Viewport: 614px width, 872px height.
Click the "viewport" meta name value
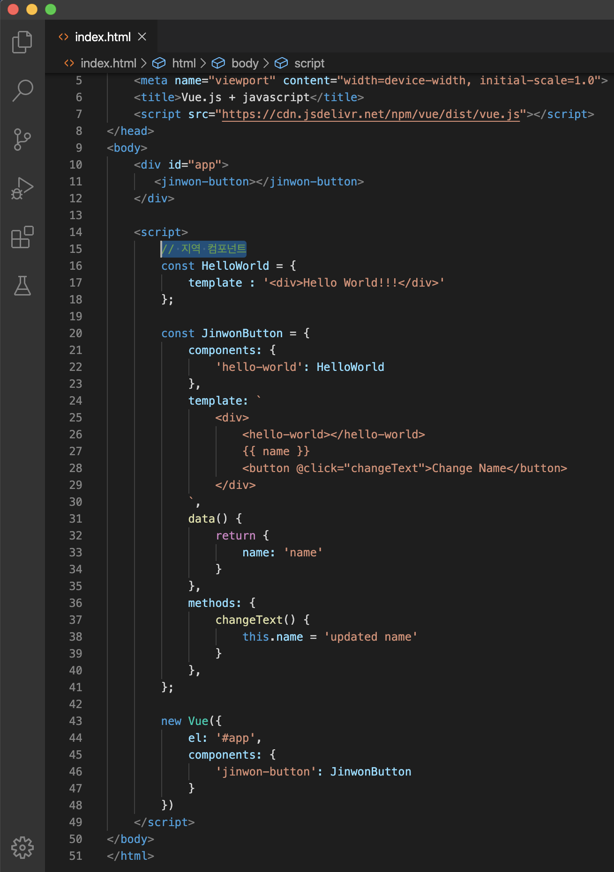tap(242, 81)
